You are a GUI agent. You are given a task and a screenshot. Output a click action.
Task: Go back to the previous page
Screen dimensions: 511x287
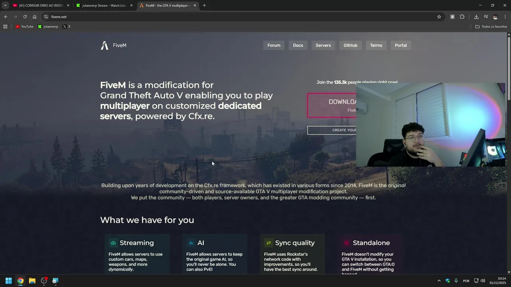coord(6,17)
